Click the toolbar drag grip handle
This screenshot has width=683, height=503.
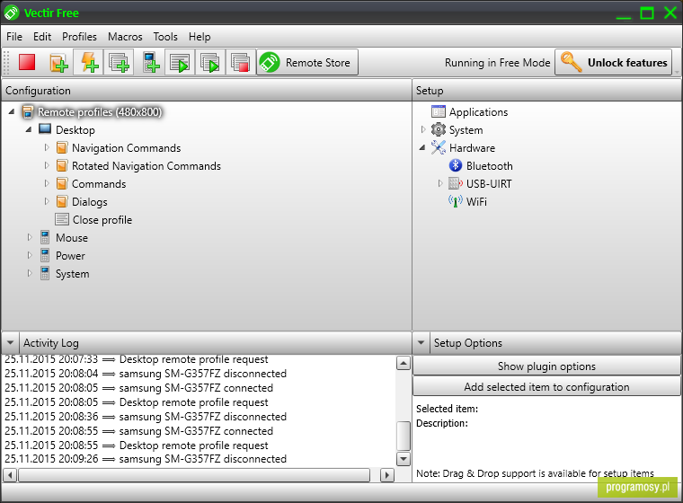[6, 63]
